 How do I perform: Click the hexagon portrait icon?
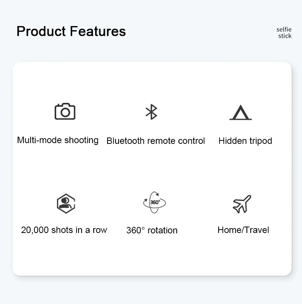[x=66, y=203]
